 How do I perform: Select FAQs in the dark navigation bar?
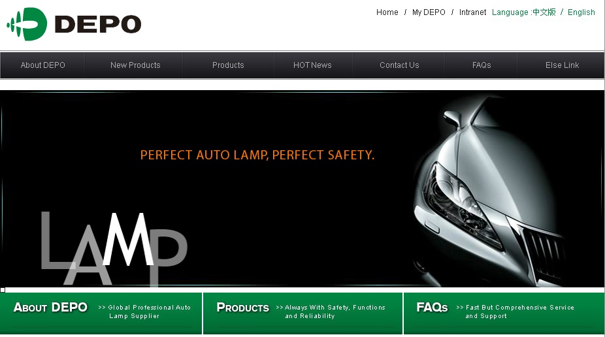pos(481,65)
